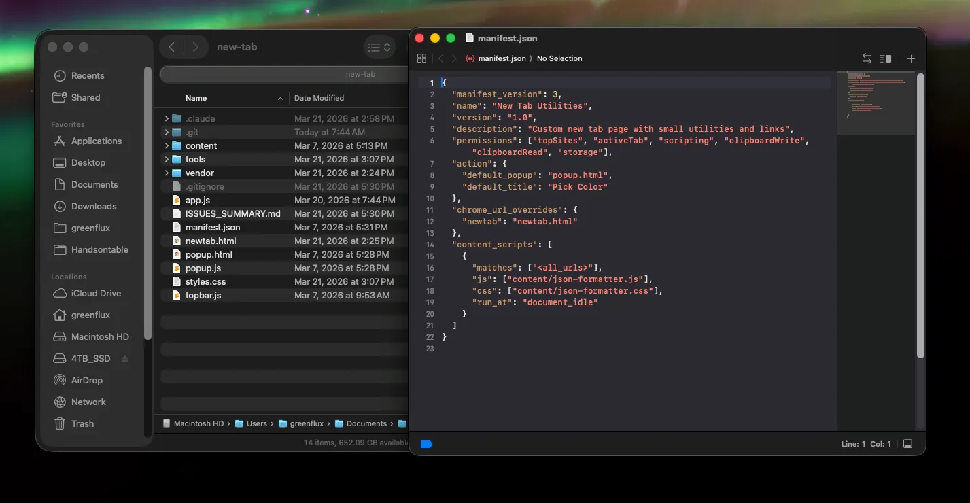
Task: Click the iCloud Drive sidebar icon
Action: coord(60,293)
